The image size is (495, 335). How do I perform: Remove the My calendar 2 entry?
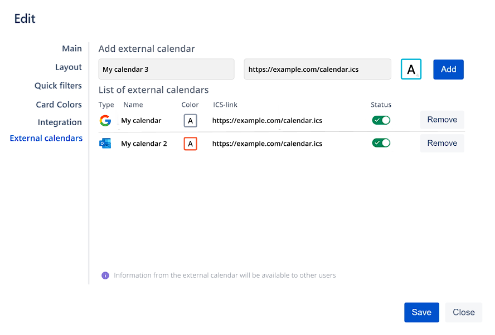coord(442,143)
